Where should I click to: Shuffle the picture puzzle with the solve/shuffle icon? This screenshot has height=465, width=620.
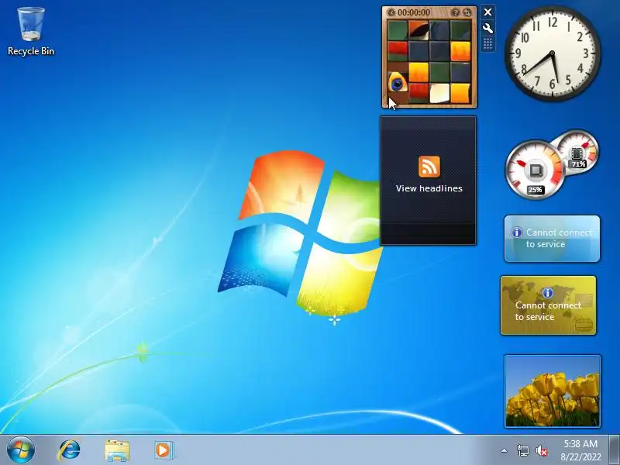pos(467,12)
